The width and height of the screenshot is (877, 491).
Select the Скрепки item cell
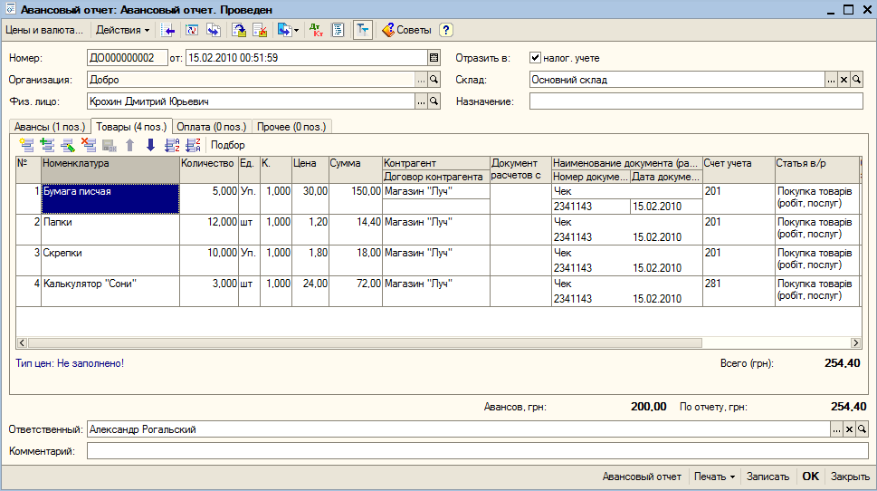click(110, 260)
